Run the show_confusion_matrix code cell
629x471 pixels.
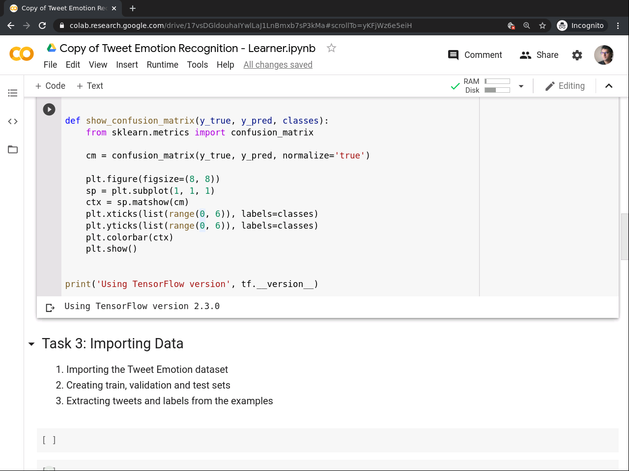(49, 109)
